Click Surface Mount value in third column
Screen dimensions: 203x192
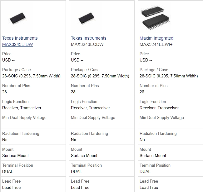point(153,155)
